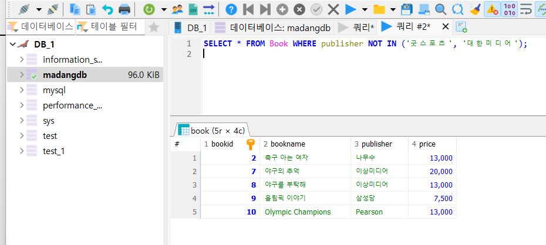Switch to the DB_1 host tab
This screenshot has width=546, height=245.
tap(190, 28)
